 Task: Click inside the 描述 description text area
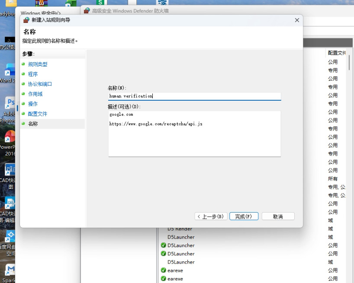pyautogui.click(x=195, y=134)
